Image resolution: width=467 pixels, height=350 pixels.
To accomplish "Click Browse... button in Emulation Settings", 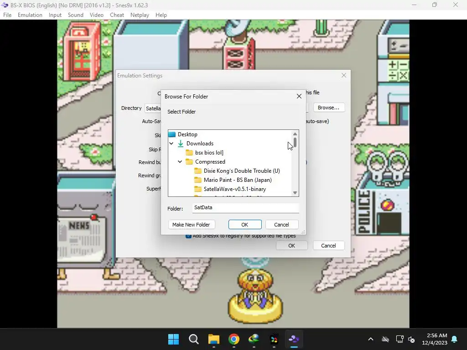I will coord(328,108).
